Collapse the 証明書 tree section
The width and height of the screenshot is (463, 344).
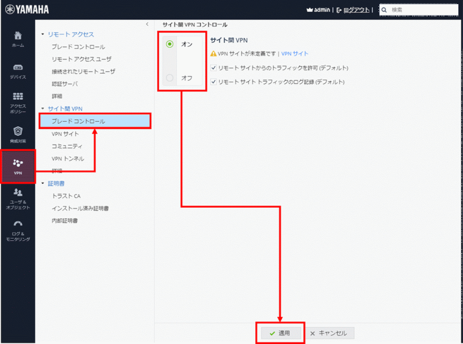click(43, 183)
